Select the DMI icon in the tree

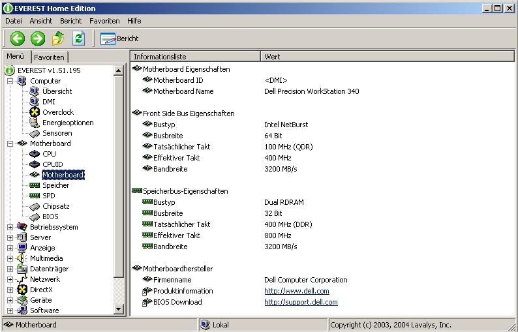pyautogui.click(x=34, y=101)
